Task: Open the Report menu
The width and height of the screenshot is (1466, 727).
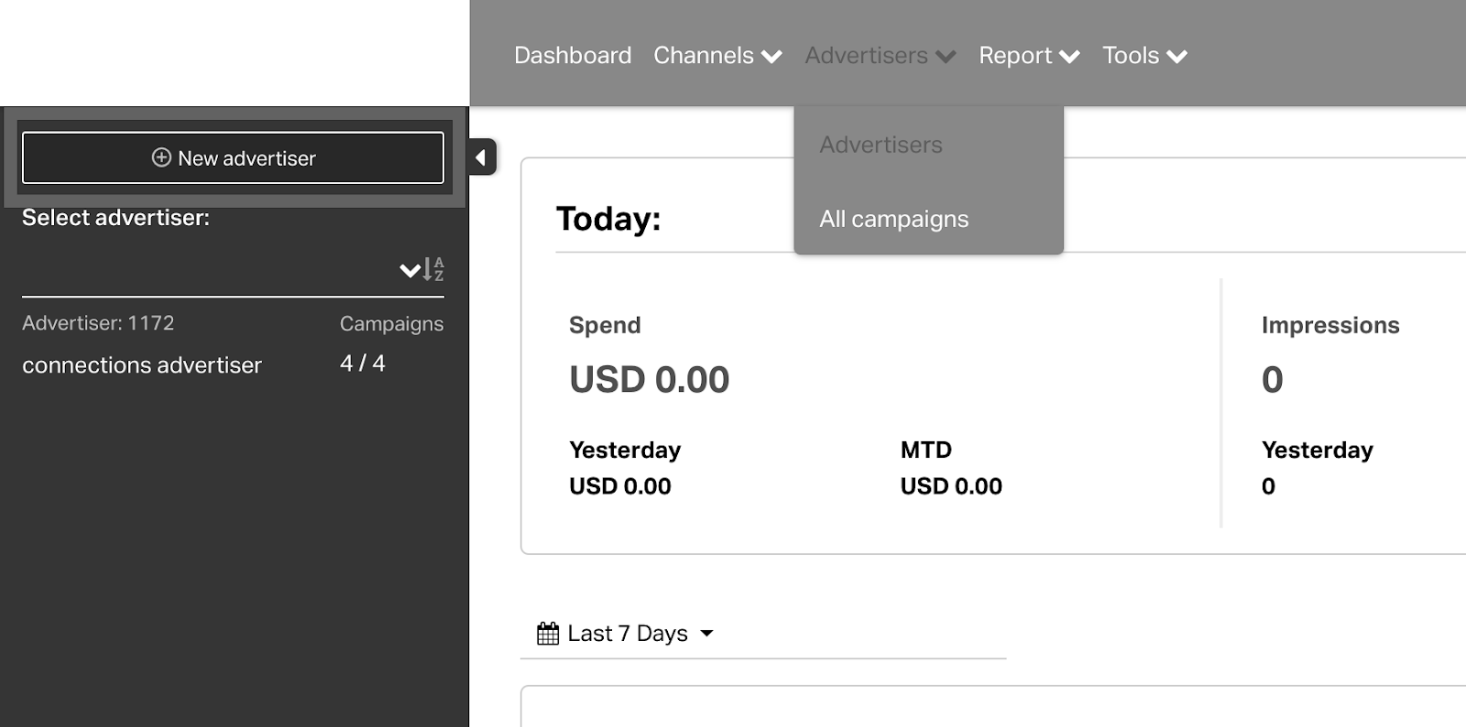Action: 1015,56
